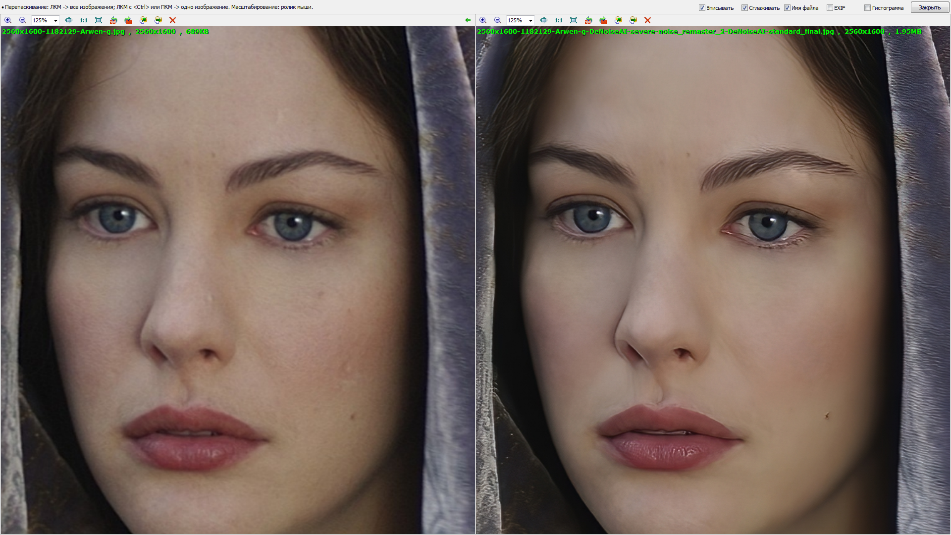Zoom out on the left image pane
951x535 pixels.
pos(23,20)
